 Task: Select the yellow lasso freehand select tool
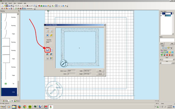[x=168, y=48]
